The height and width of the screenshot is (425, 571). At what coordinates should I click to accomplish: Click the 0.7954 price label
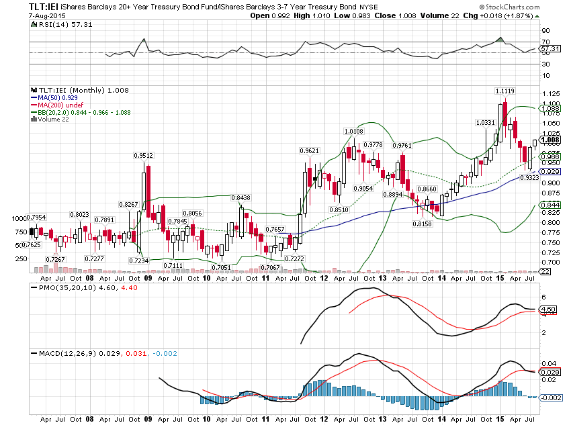[36, 218]
